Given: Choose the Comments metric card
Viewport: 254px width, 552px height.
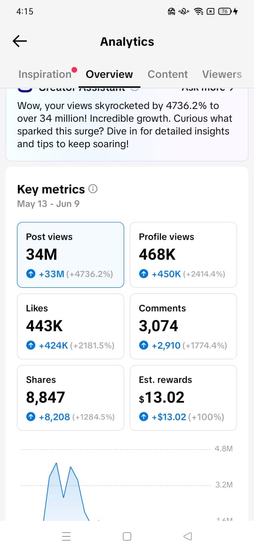Looking at the screenshot, I should coord(183,326).
